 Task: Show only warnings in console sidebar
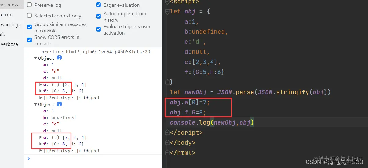pos(12,24)
